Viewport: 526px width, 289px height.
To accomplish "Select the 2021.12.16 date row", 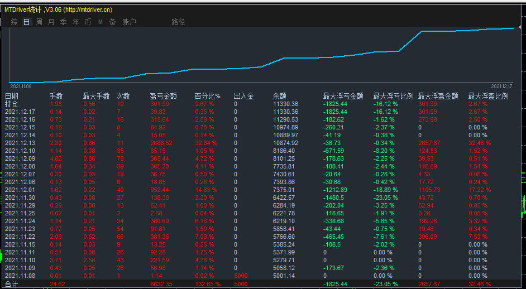I will (20, 120).
